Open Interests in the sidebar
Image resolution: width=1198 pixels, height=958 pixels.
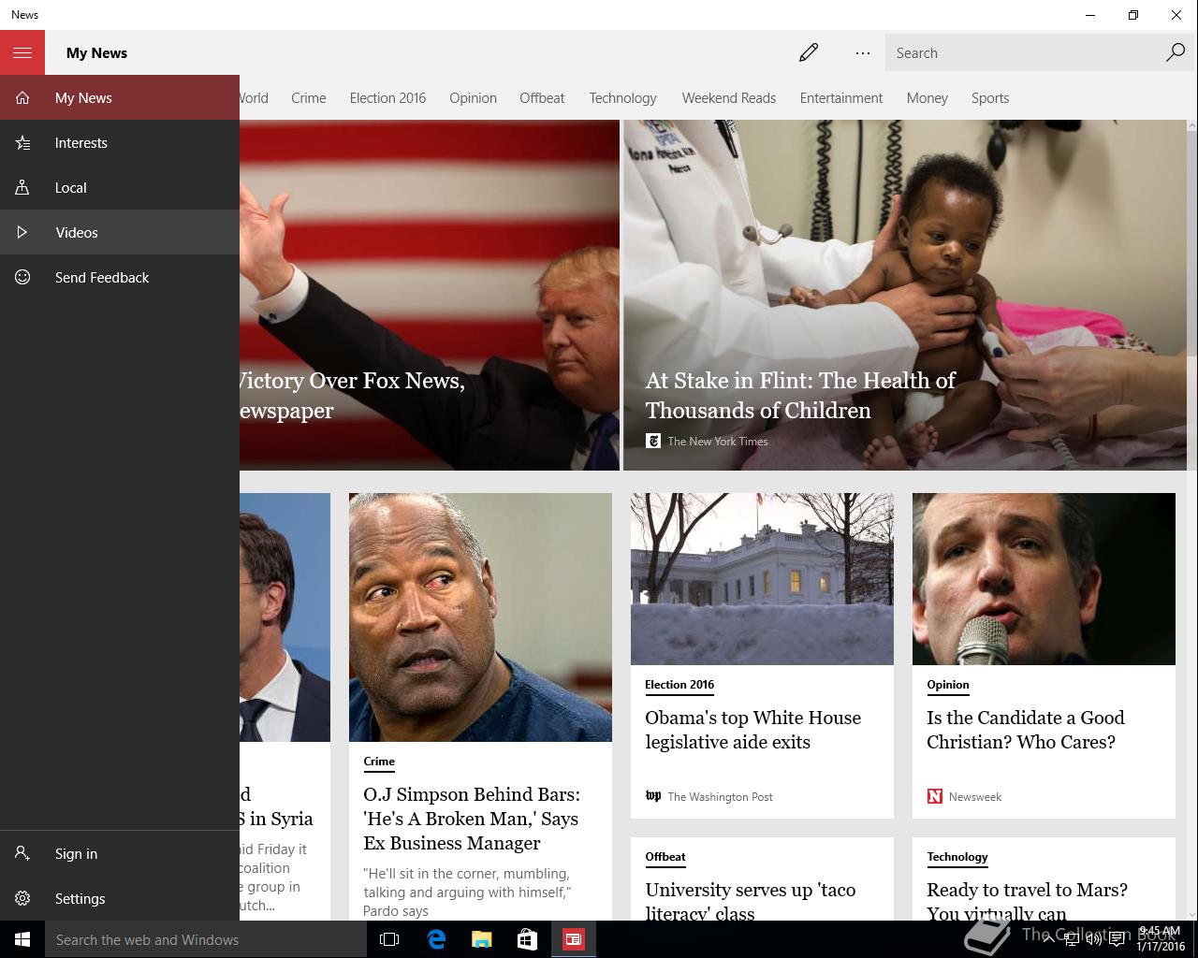pos(120,142)
